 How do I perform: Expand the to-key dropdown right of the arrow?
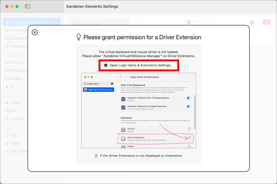(252, 22)
